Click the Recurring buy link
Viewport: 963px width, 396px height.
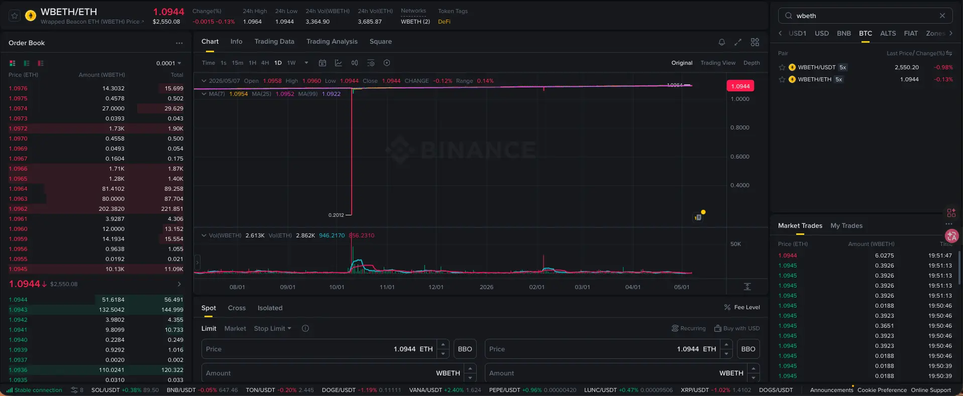tap(689, 328)
